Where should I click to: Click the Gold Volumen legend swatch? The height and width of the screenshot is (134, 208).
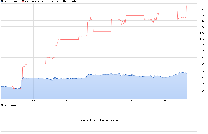2,105
